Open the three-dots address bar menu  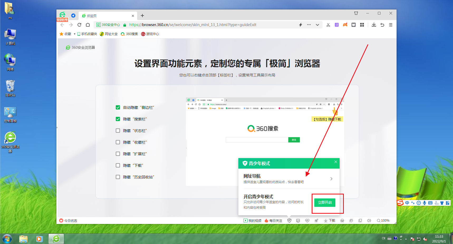pyautogui.click(x=309, y=25)
